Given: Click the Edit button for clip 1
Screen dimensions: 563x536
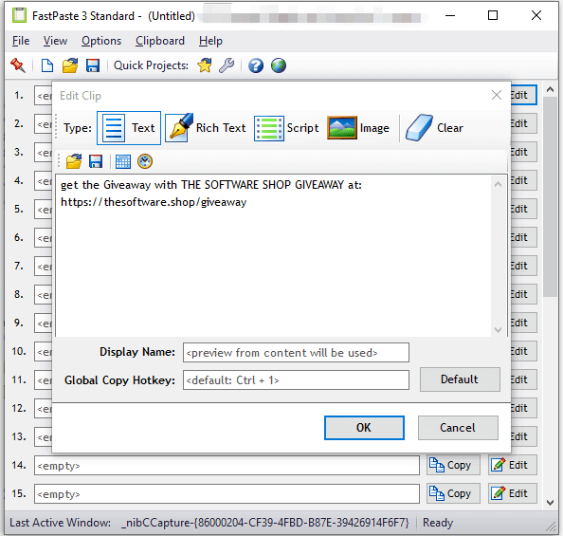Looking at the screenshot, I should (524, 95).
